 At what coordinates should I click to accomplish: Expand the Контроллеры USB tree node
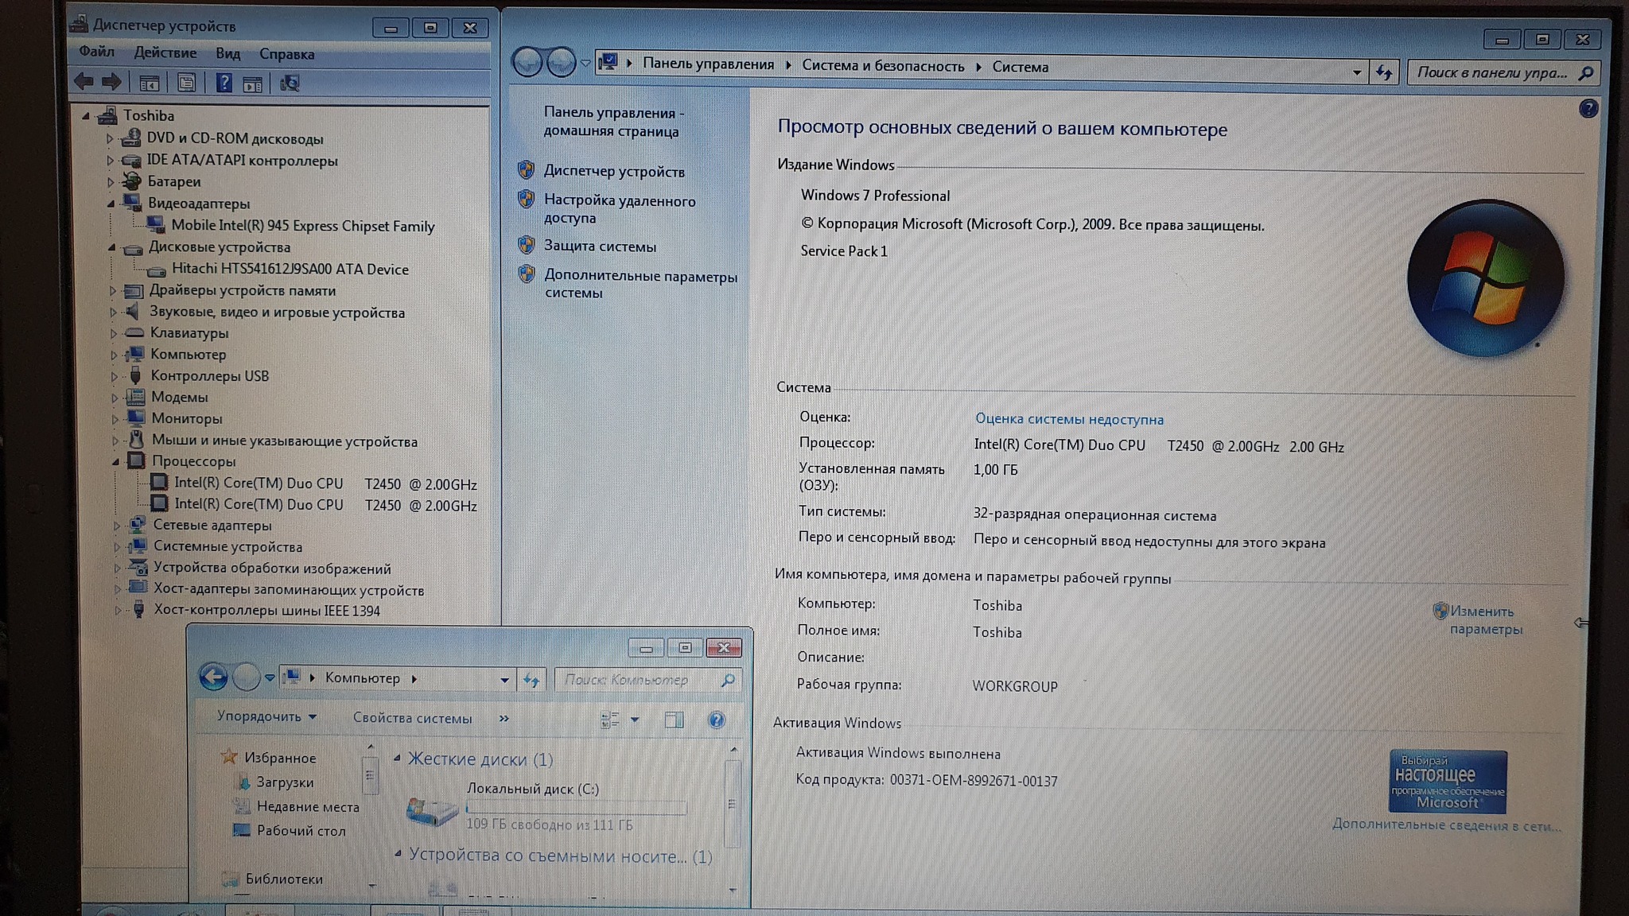coord(114,376)
